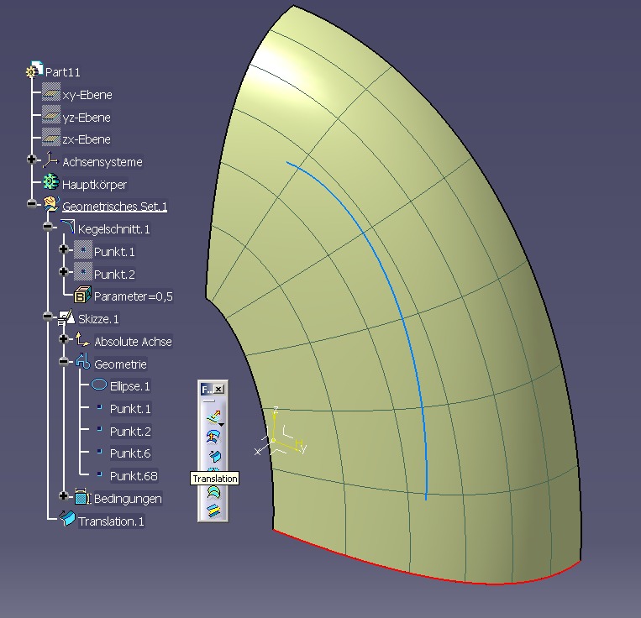Click the Bedingungen constraints icon

coord(82,497)
